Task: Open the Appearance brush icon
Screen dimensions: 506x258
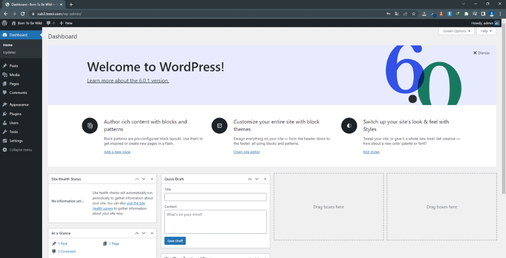Action: 5,104
